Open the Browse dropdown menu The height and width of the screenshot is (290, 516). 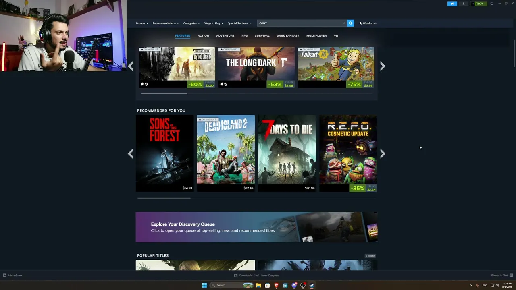point(142,23)
